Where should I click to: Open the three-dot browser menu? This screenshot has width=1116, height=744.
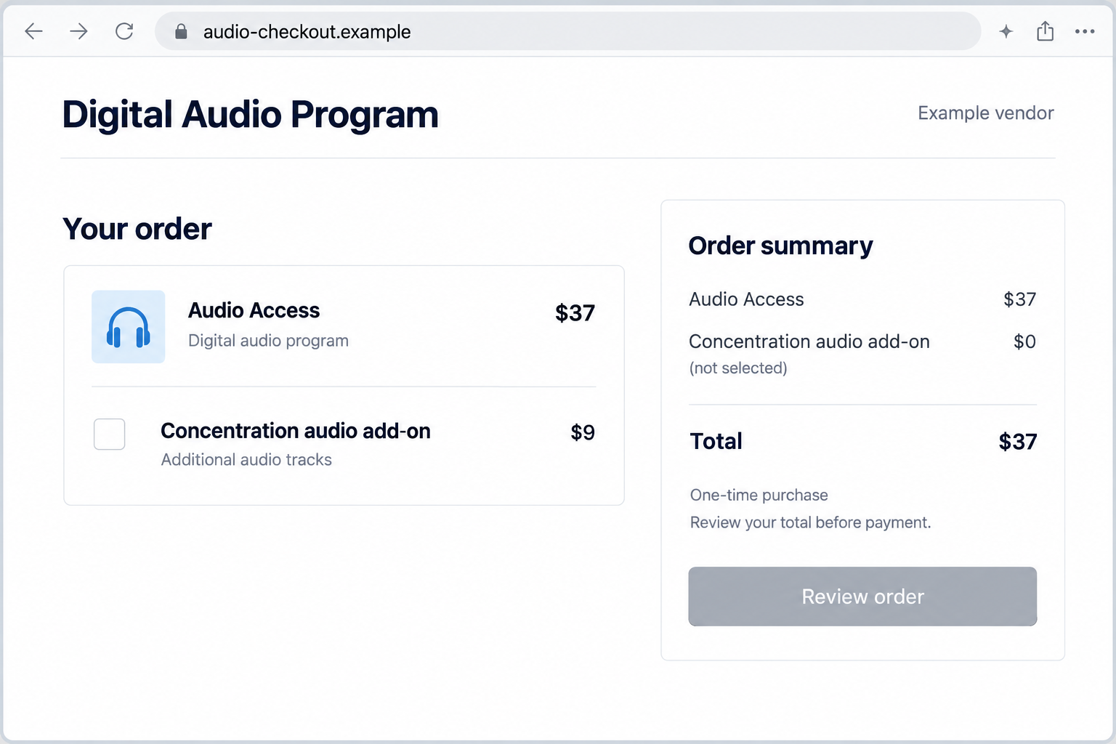(1085, 31)
